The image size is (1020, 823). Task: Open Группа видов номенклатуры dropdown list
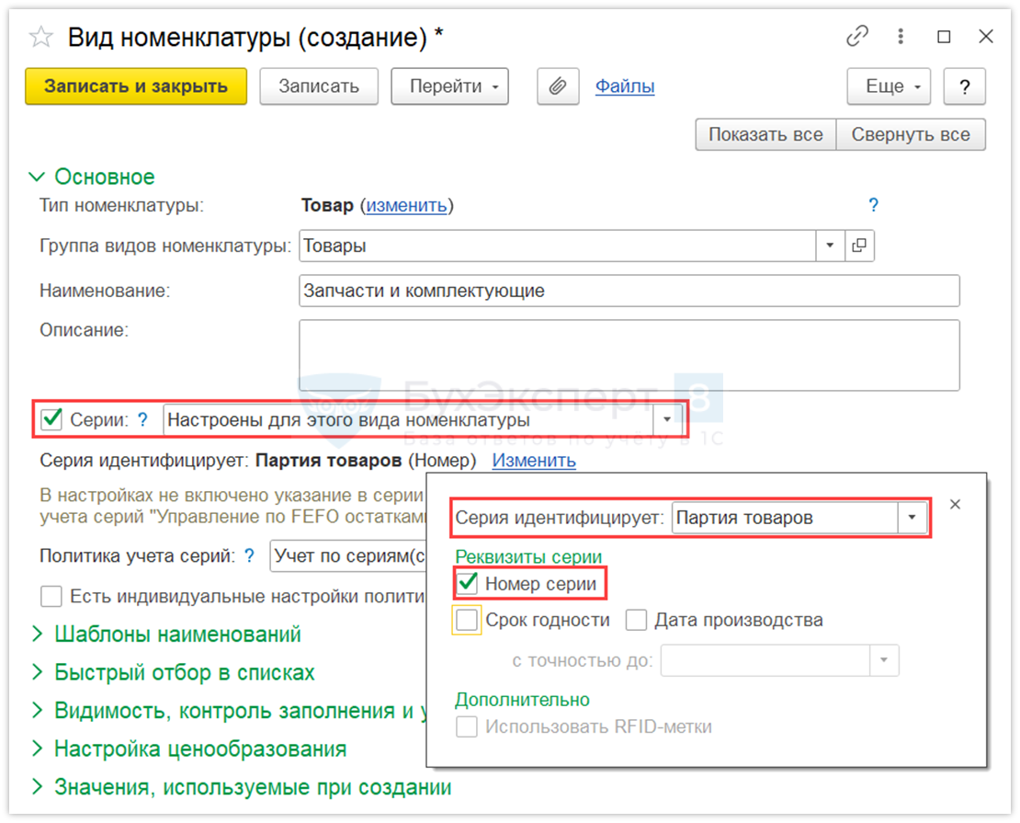point(830,246)
